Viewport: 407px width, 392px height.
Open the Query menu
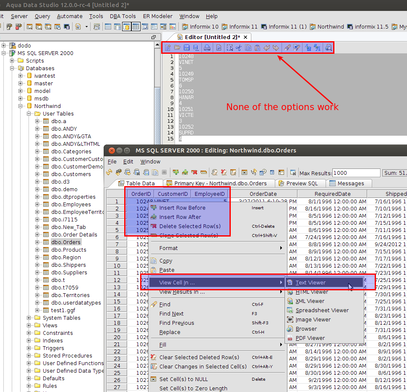pos(42,16)
